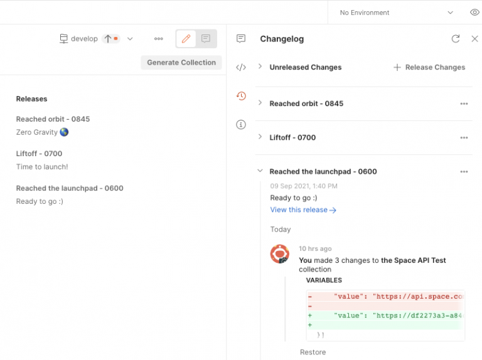
Task: Click the Zero Gravity release description
Action: 42,132
